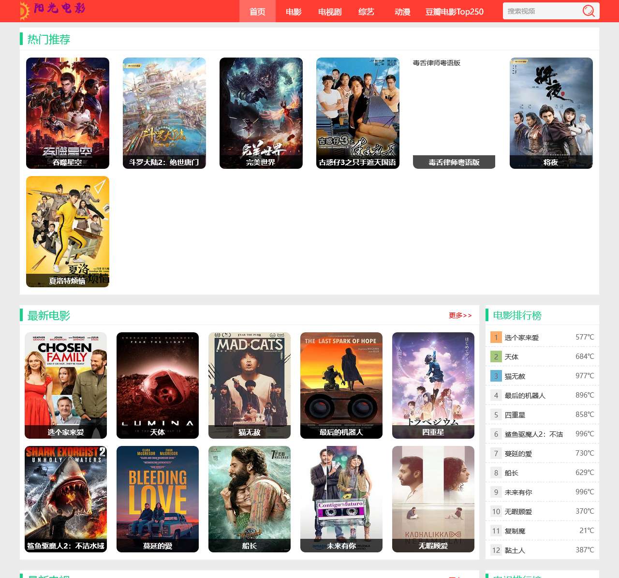Screen dimensions: 619x578
Task: Open the 四重星 anime poster
Action: click(x=433, y=385)
